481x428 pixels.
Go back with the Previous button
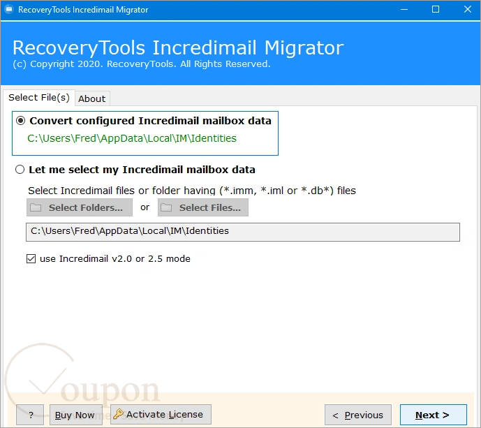coord(358,415)
